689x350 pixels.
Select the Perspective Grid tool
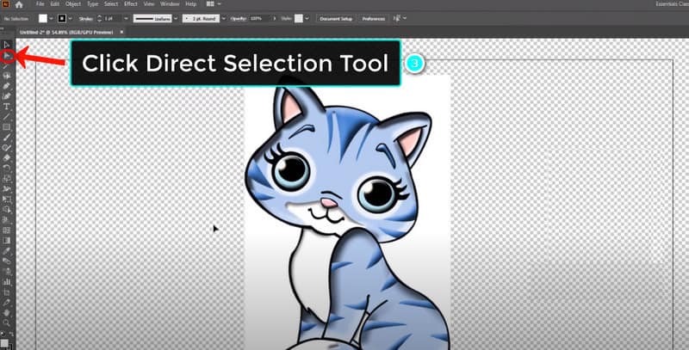pyautogui.click(x=7, y=220)
